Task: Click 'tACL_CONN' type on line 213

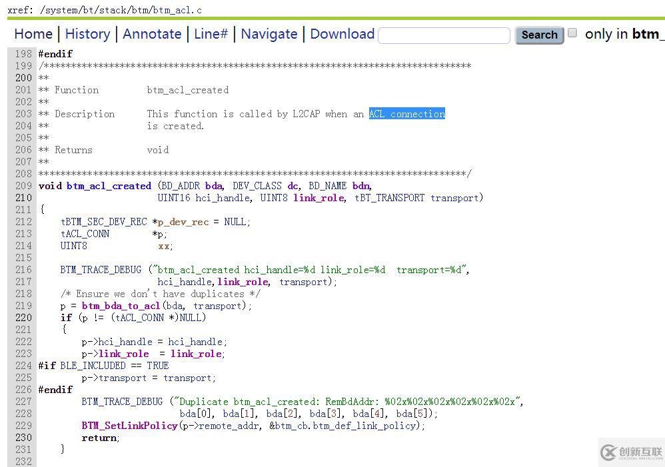Action: click(85, 234)
